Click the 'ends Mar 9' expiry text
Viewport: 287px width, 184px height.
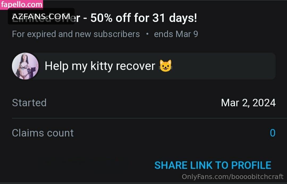tap(176, 34)
